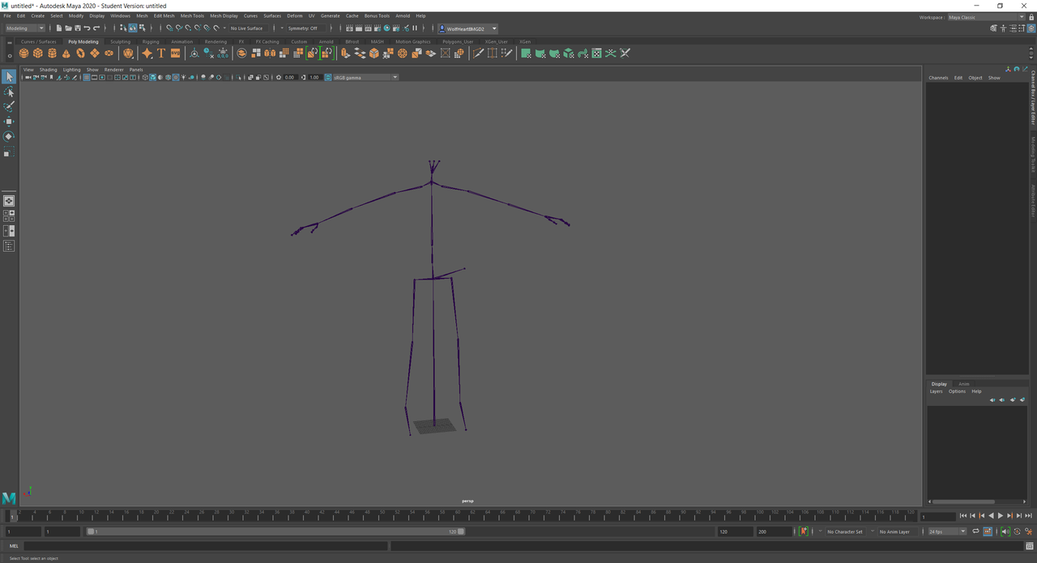The image size is (1037, 563).
Task: Click the single perspective layout icon
Action: pos(8,201)
